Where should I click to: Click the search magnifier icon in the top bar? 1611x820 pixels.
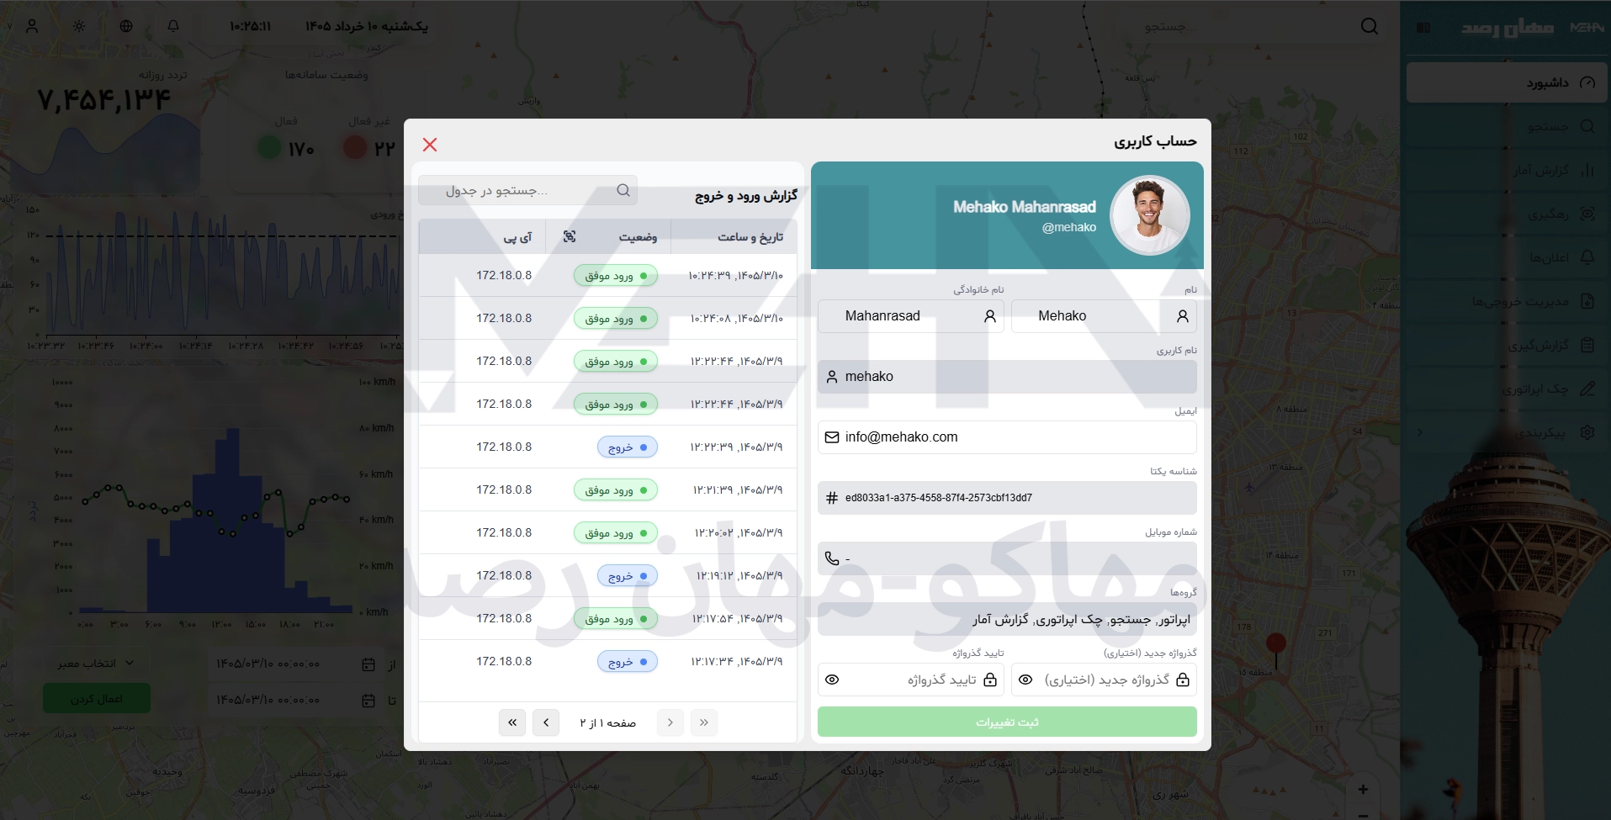click(1370, 26)
